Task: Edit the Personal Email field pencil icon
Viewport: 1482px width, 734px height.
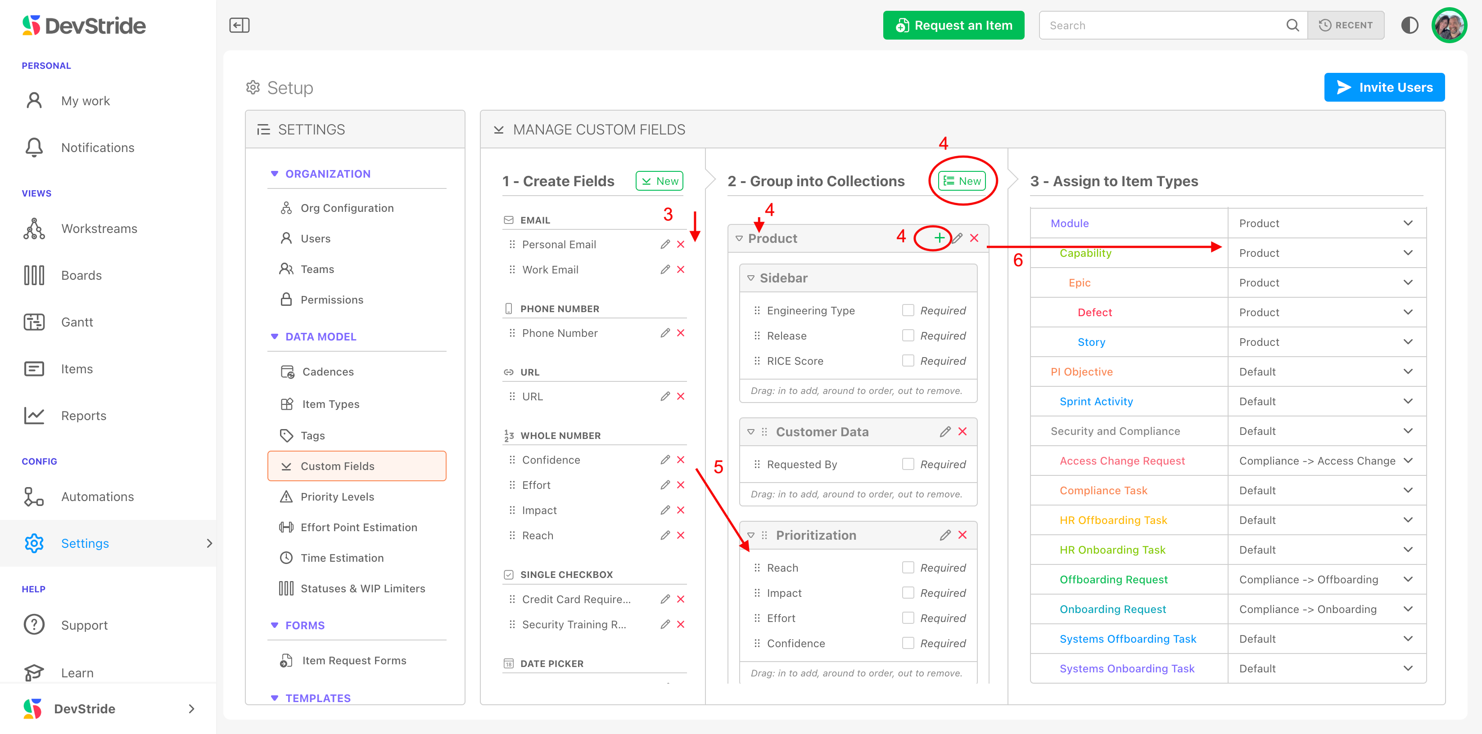Action: coord(665,244)
